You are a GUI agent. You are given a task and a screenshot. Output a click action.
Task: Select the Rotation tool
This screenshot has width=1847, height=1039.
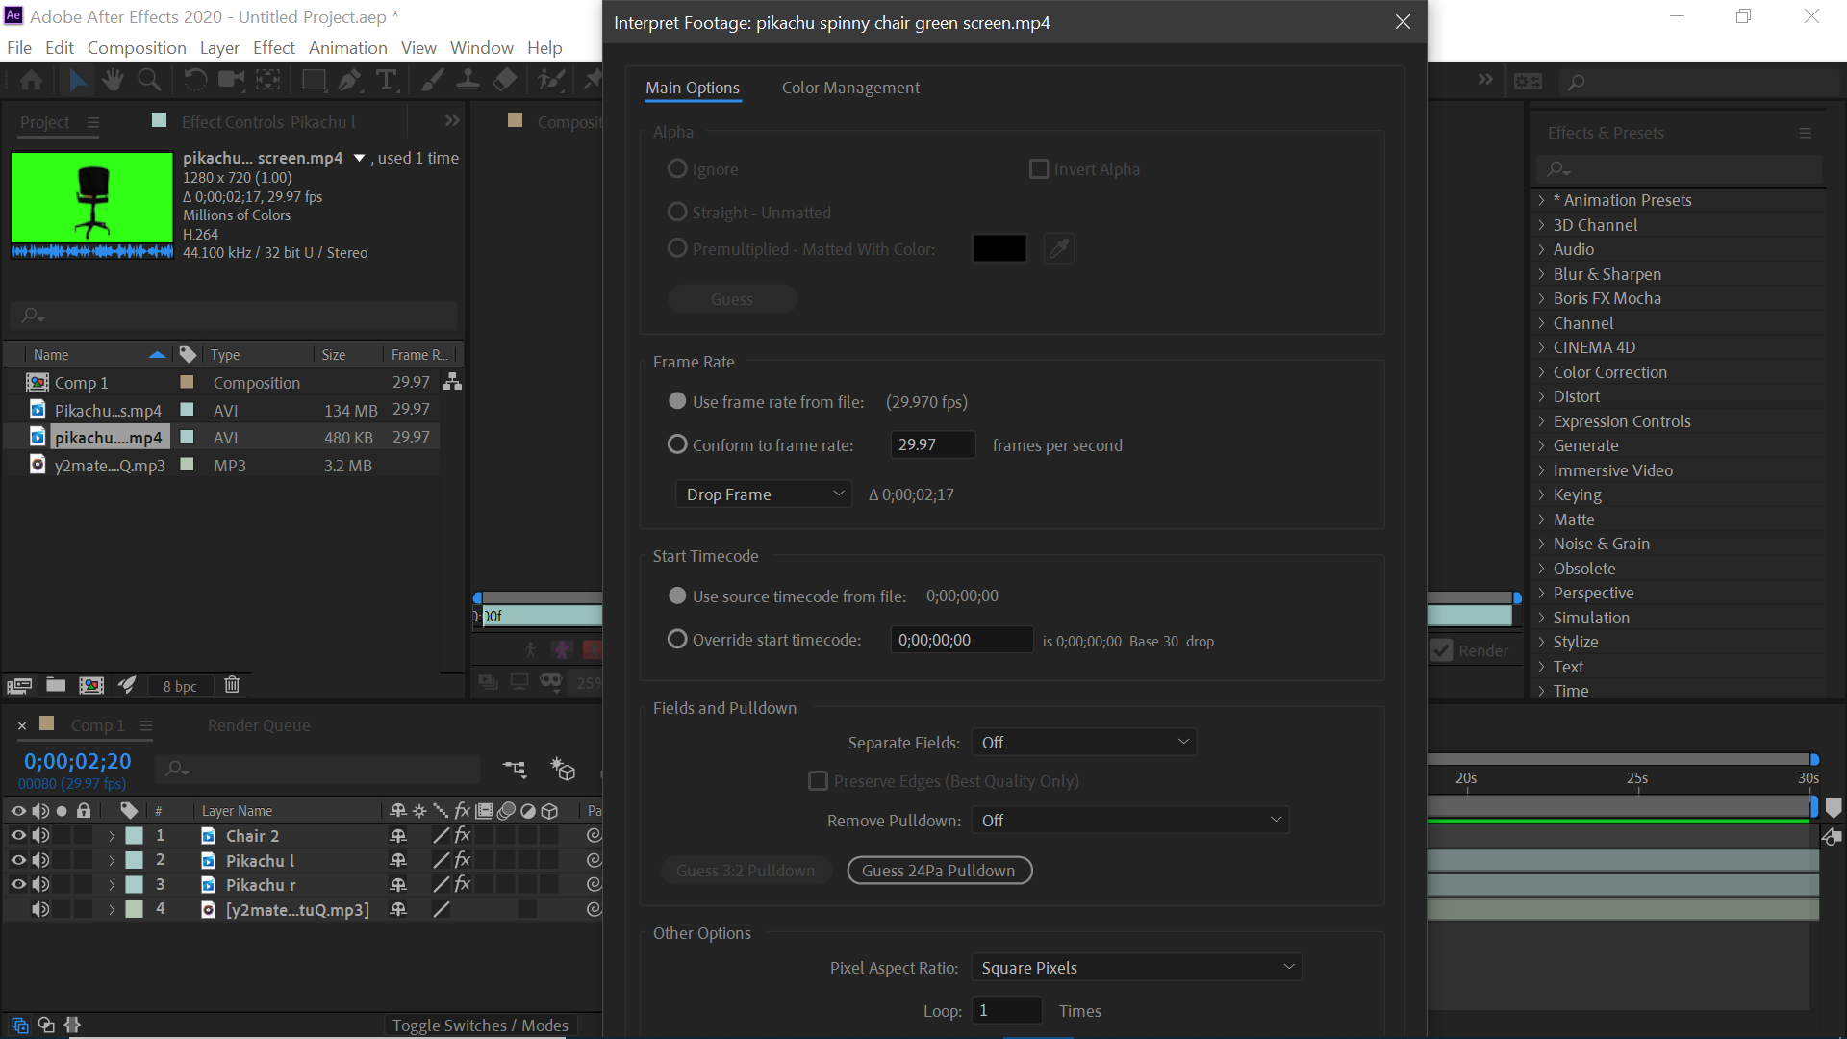[195, 80]
